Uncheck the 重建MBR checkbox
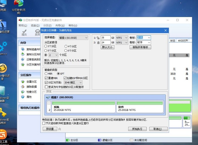Image resolution: width=198 pixels, height=145 pixels. [46, 78]
